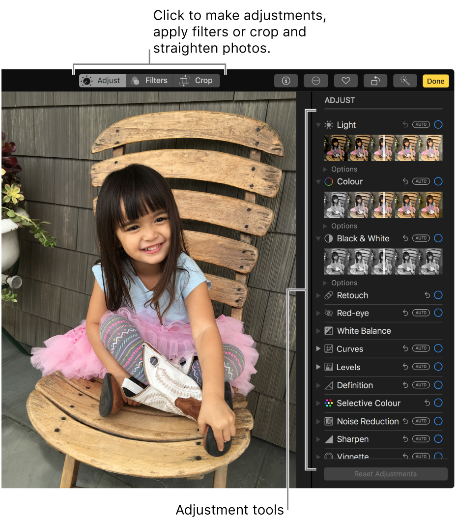
Task: Select the Retouch tool icon
Action: [x=328, y=295]
